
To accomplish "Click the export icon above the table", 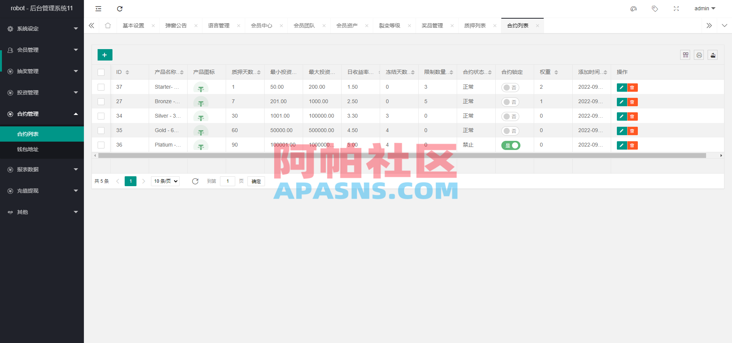I will click(x=713, y=55).
